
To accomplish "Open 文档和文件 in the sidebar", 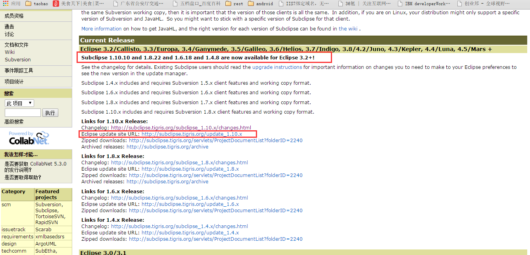I will [x=16, y=45].
